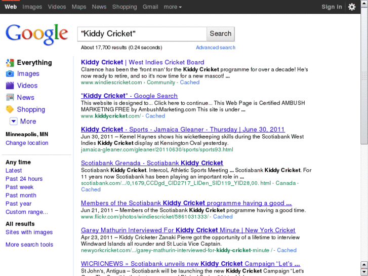Select News text in the sidebar
Viewport: 368px width, 276px height.
[x=26, y=97]
